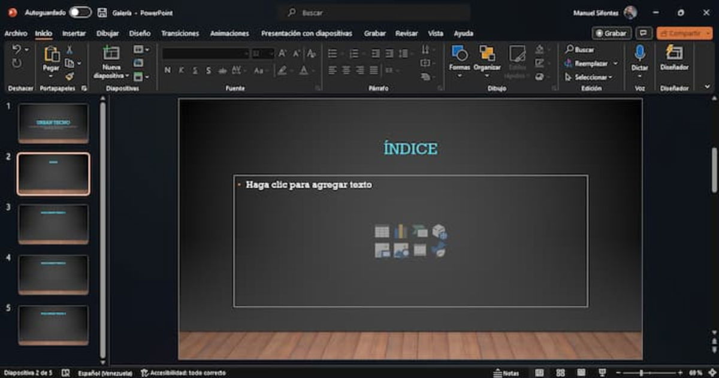719x378 pixels.
Task: Select slide 4 thumbnail in the sidebar
Action: pos(53,274)
